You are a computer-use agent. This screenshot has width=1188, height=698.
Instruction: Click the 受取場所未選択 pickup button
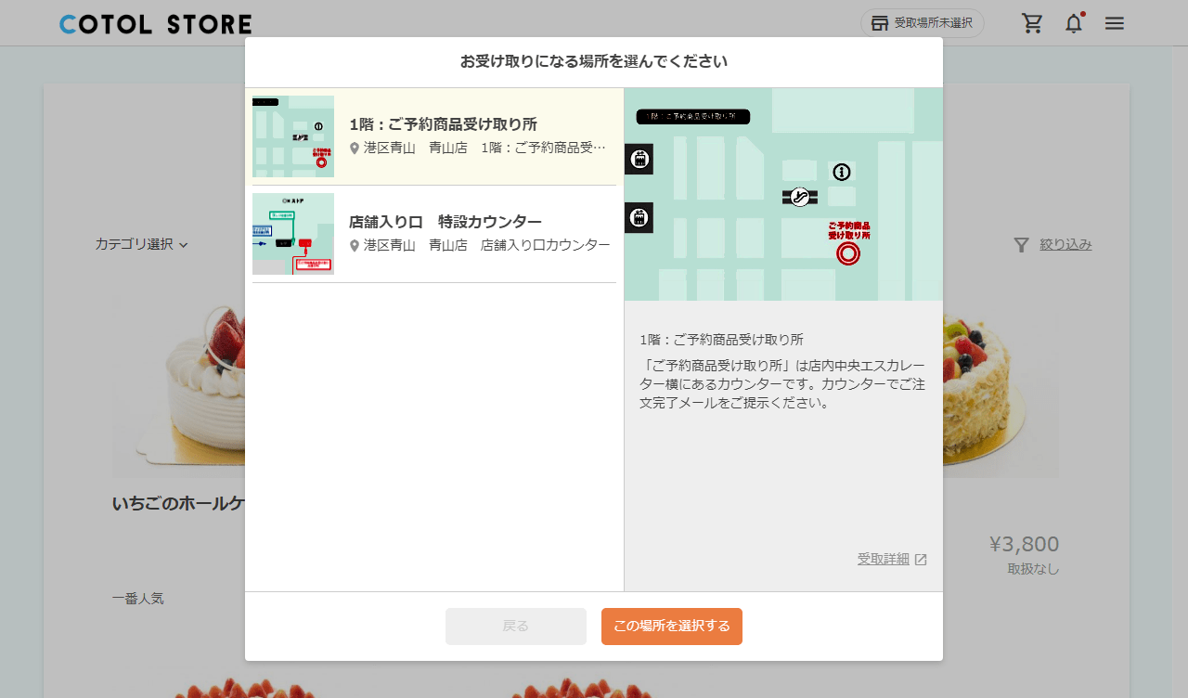pos(923,23)
